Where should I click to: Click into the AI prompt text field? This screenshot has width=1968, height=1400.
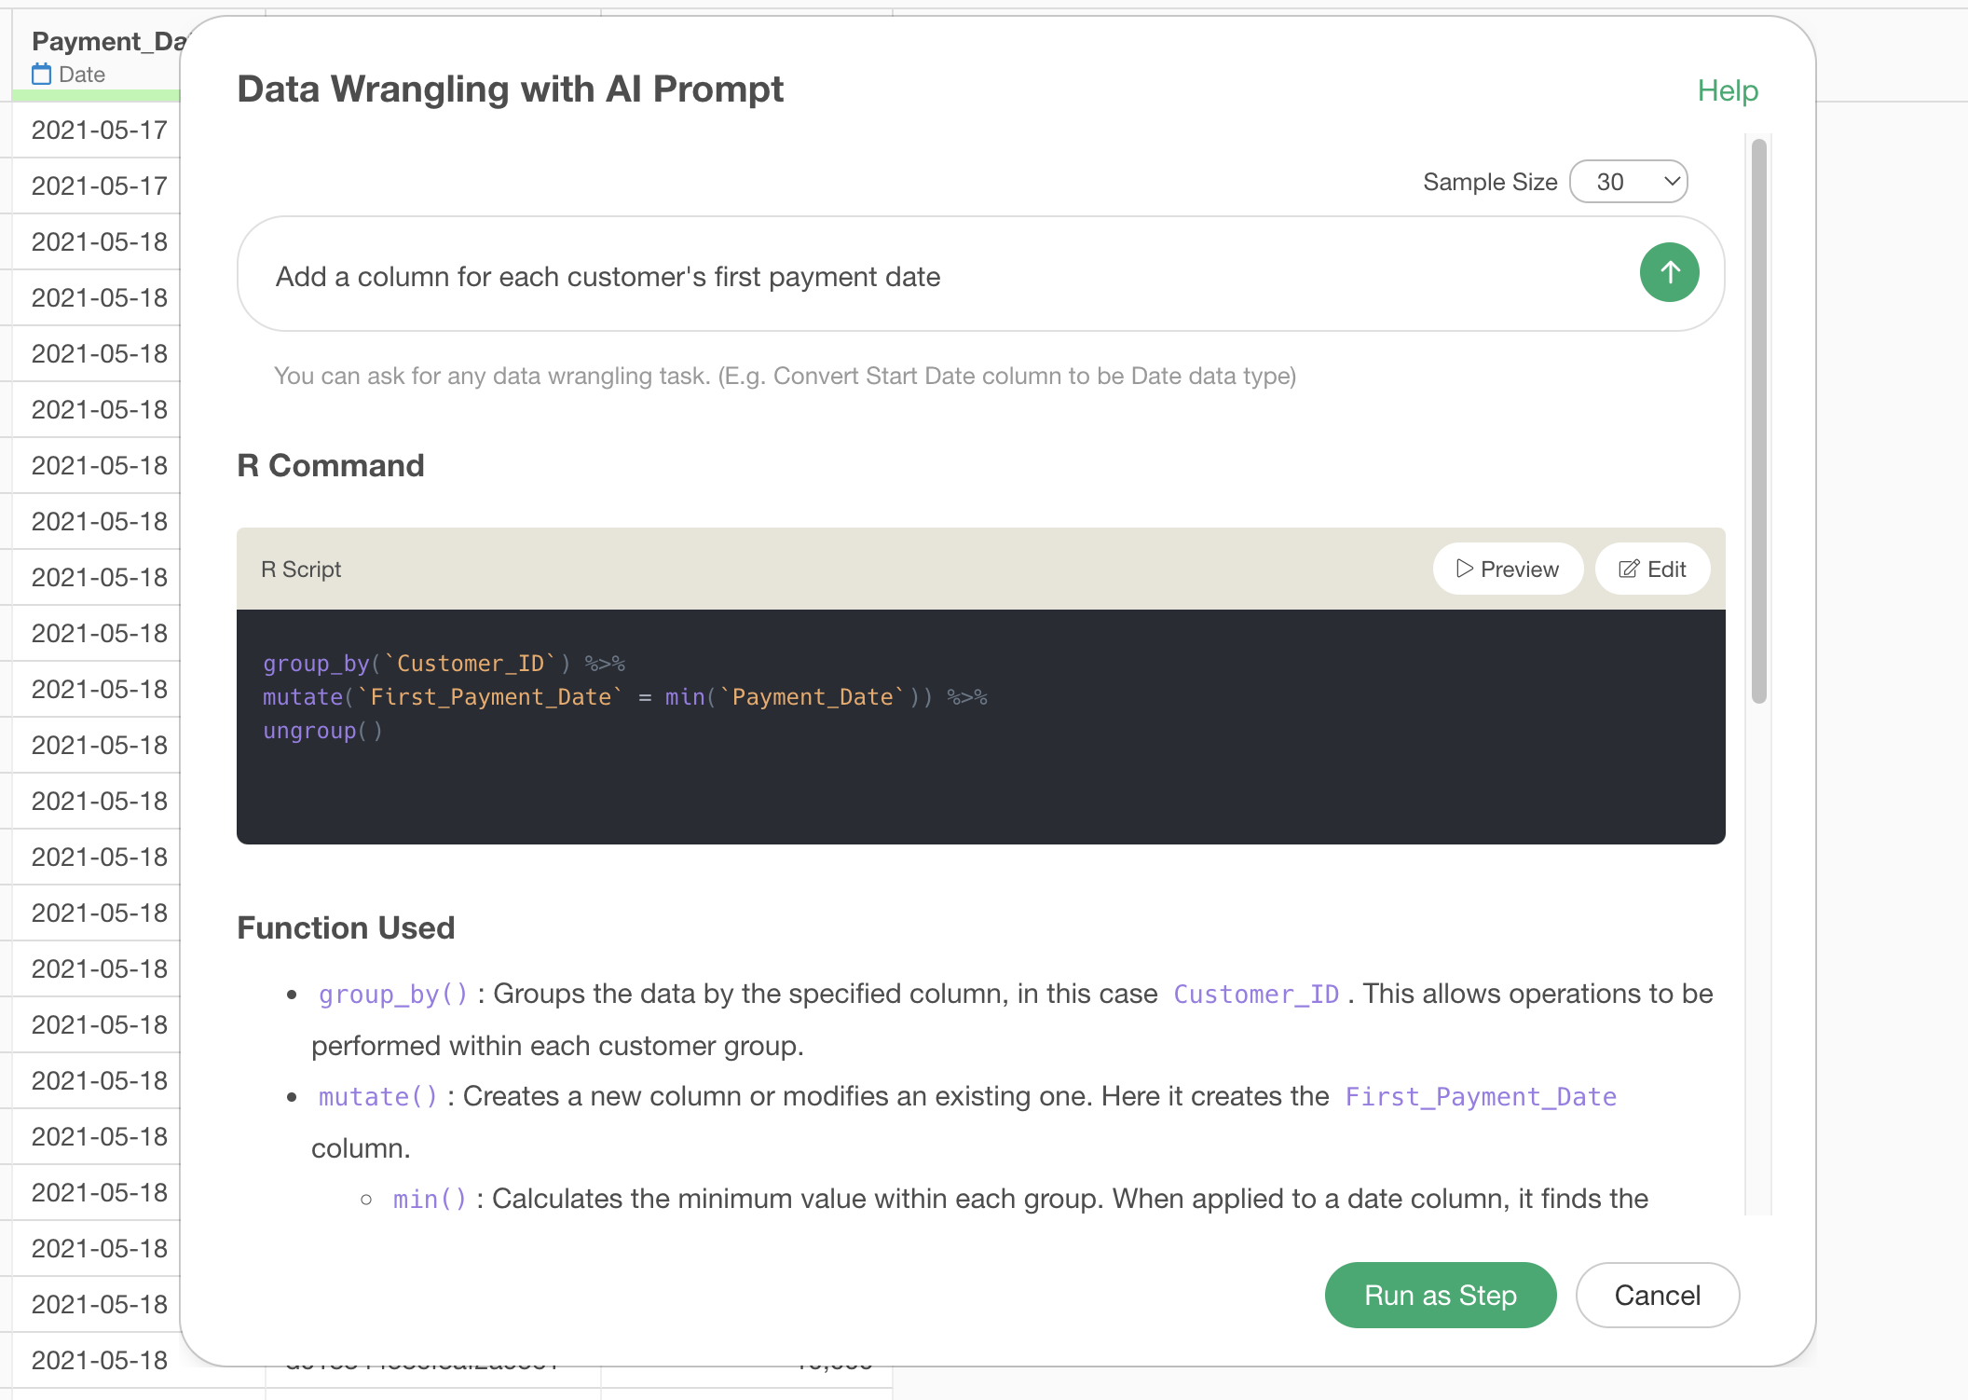(x=932, y=277)
